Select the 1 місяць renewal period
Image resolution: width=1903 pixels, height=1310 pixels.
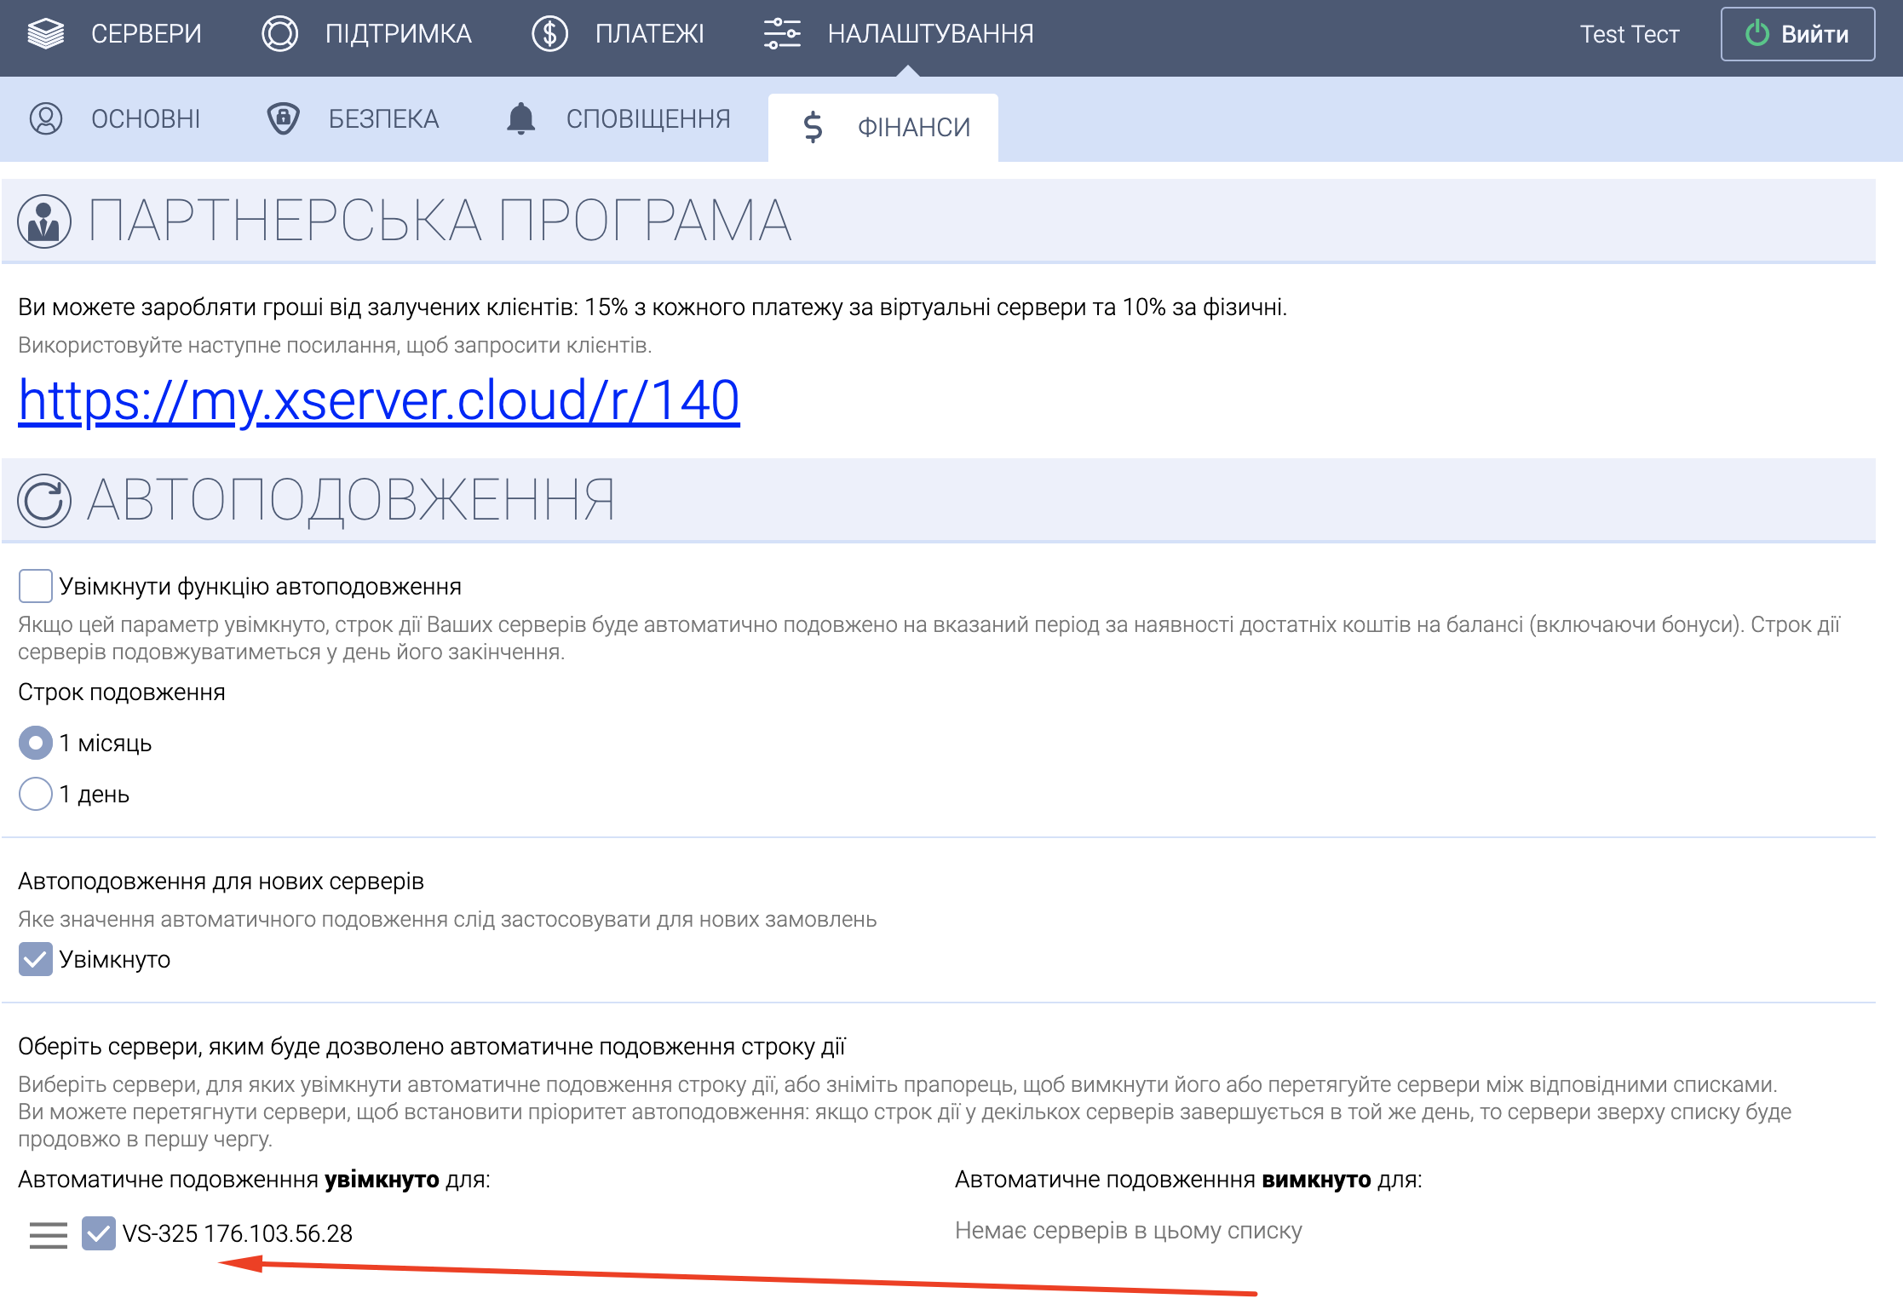pyautogui.click(x=35, y=743)
